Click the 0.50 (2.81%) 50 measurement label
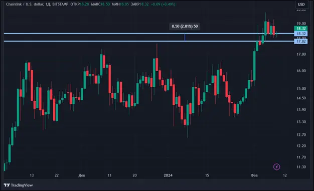The height and width of the screenshot is (191, 314). pos(185,26)
